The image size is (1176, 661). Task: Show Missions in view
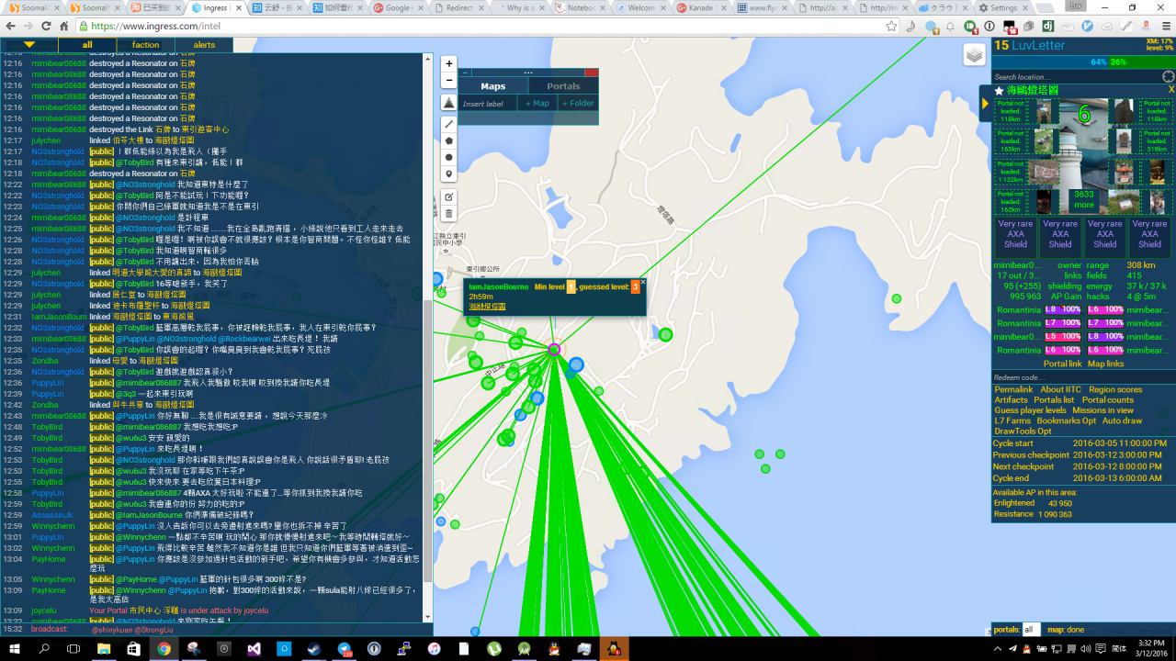click(x=1102, y=410)
